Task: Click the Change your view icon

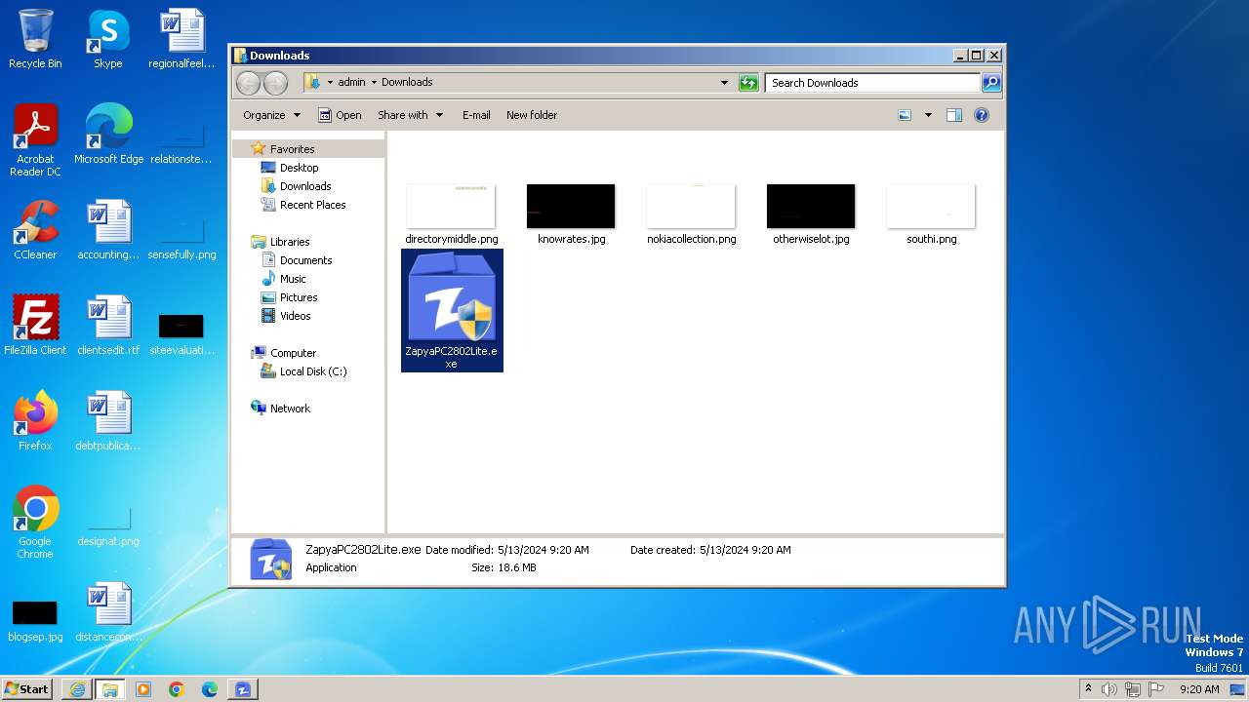Action: tap(905, 115)
